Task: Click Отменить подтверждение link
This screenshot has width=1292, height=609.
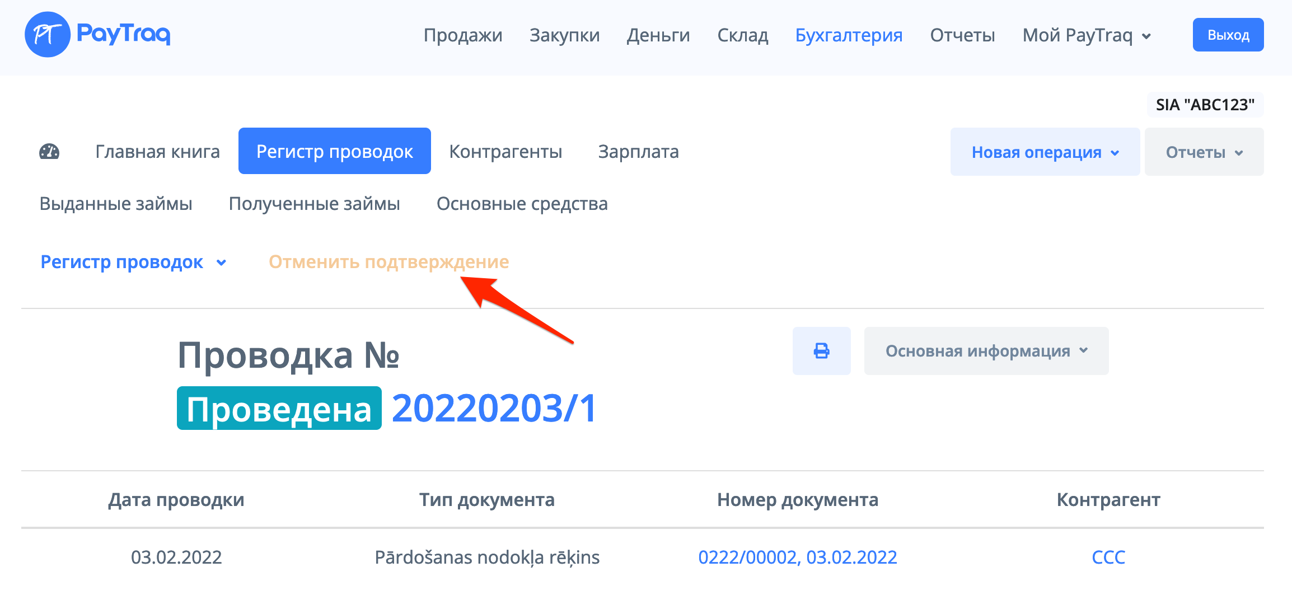Action: [388, 262]
